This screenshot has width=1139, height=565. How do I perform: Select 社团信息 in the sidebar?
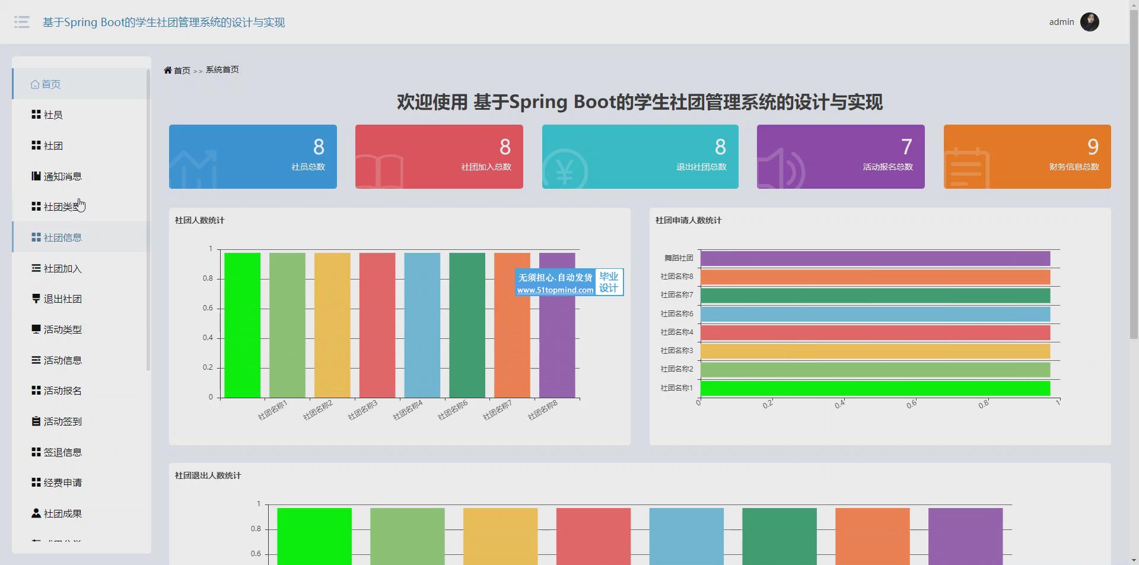point(62,237)
